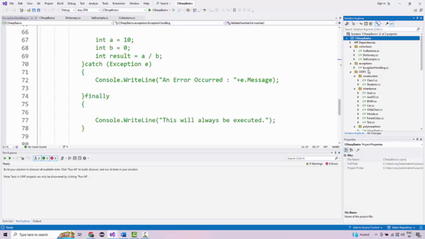Click Property Pages wrench in Properties panel

(x=358, y=150)
